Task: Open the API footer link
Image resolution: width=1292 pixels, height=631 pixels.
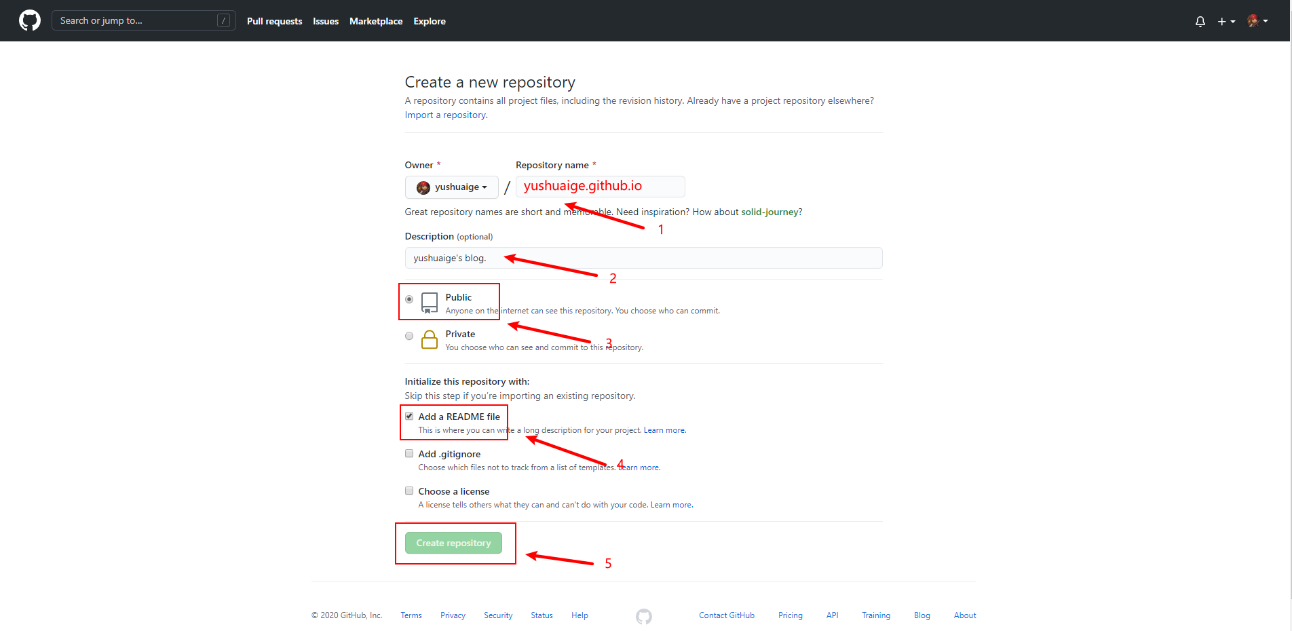Action: point(833,615)
